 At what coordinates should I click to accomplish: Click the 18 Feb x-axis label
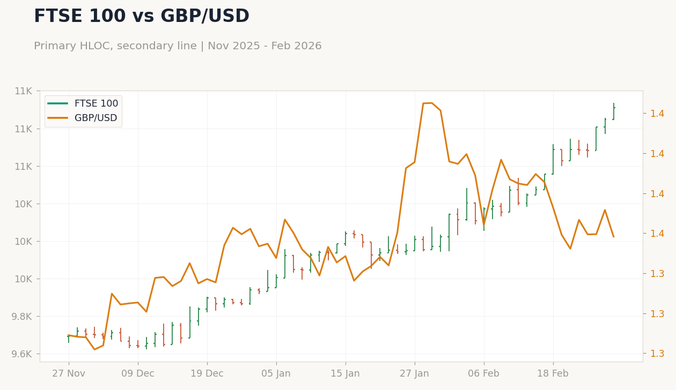(553, 374)
